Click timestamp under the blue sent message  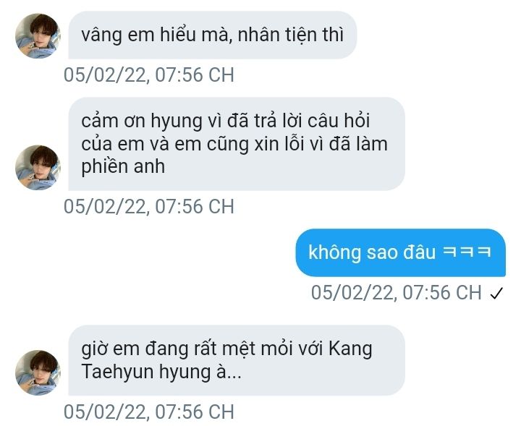[x=397, y=293]
